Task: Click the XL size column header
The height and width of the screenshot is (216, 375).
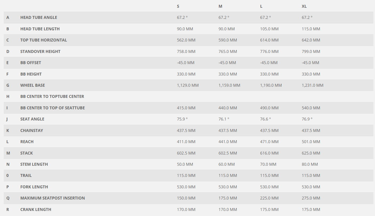Action: pos(304,6)
